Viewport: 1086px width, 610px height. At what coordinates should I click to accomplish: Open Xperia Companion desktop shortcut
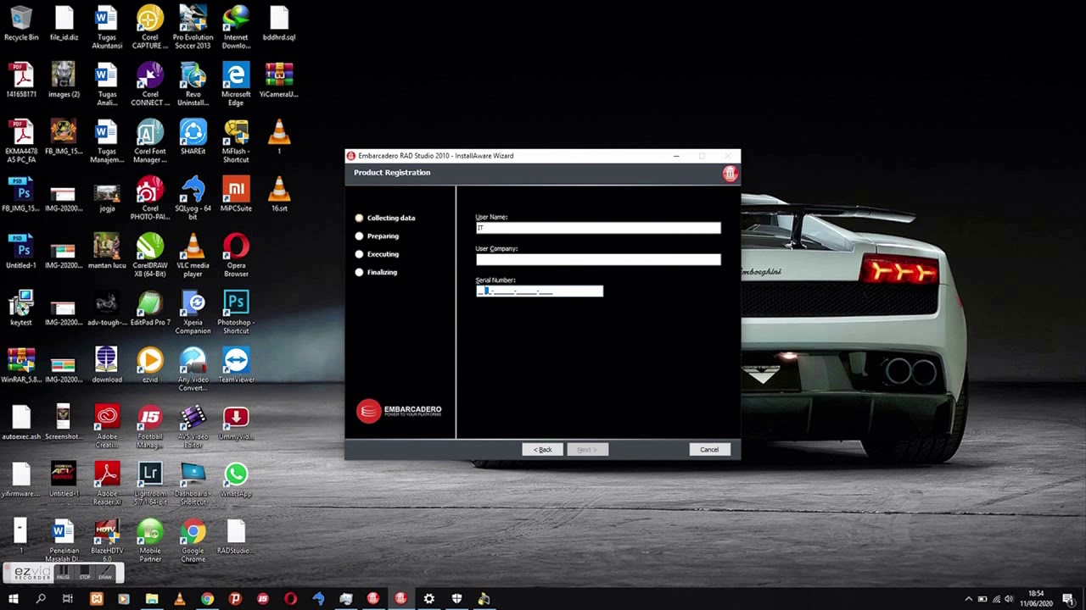pos(193,312)
